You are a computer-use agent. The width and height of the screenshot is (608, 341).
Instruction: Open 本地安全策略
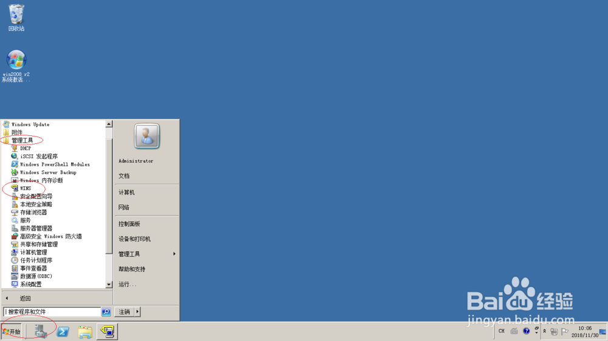(36, 204)
